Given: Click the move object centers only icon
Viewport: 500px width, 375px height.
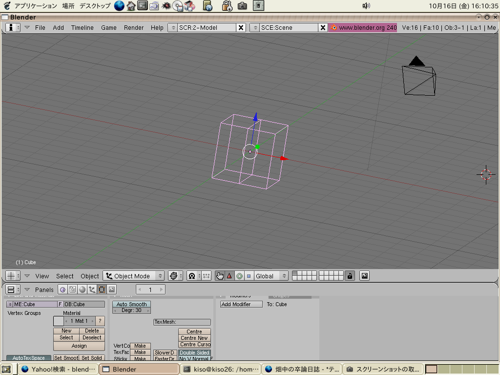Looking at the screenshot, I should tap(207, 276).
